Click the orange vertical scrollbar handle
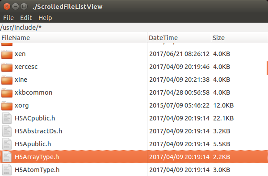The width and height of the screenshot is (268, 176). tap(267, 68)
